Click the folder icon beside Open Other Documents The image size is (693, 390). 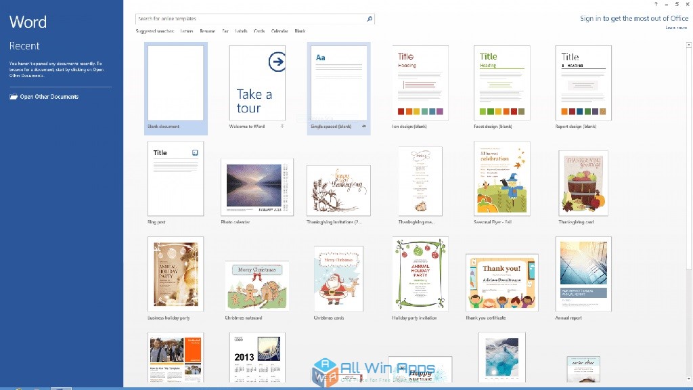click(x=14, y=96)
